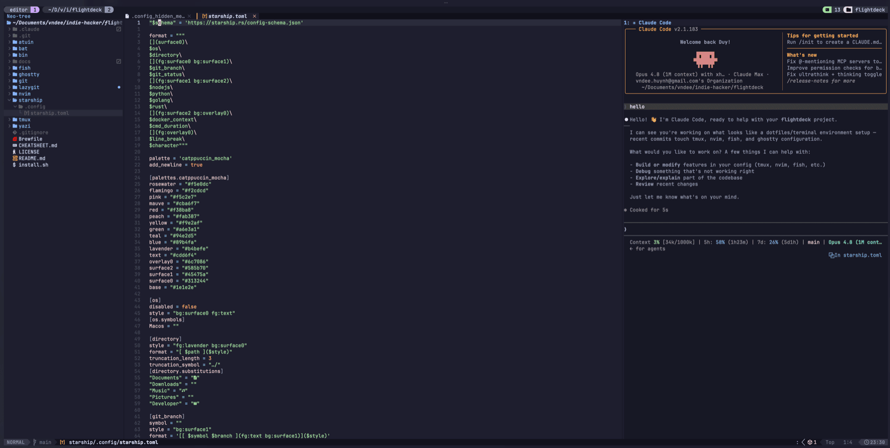Click the root folder icon in Neo-tree header
This screenshot has height=448, width=890.
tap(9, 23)
